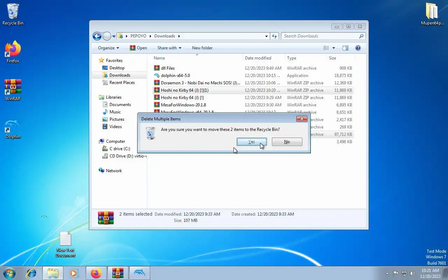Screen dimensions: 448x280
Task: Sort files by Size column
Action: pos(341,58)
